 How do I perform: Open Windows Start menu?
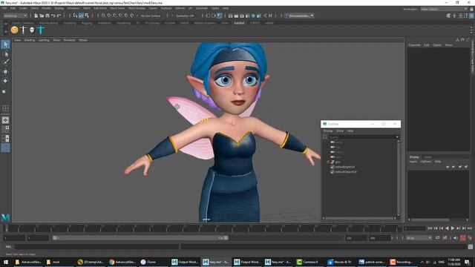pyautogui.click(x=6, y=262)
